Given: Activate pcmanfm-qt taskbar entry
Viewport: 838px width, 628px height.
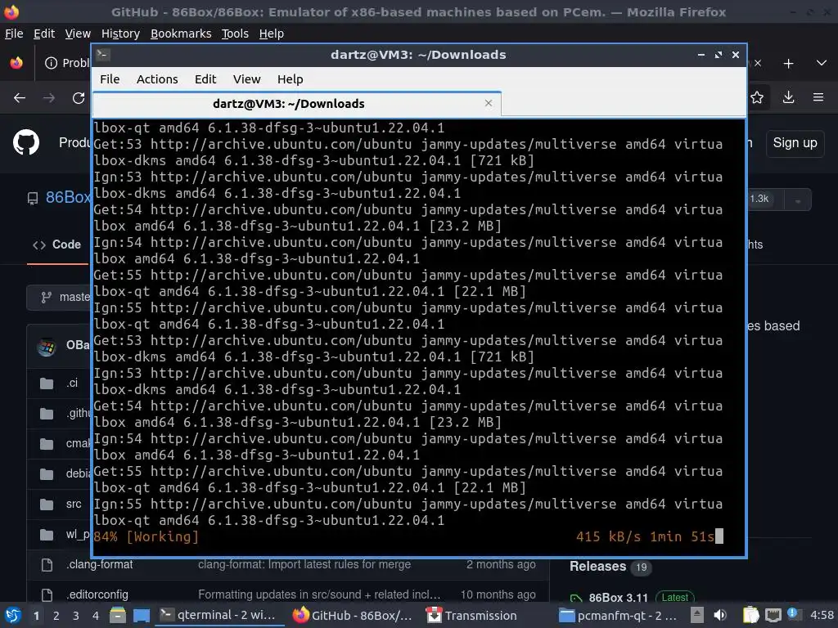Looking at the screenshot, I should [x=619, y=616].
